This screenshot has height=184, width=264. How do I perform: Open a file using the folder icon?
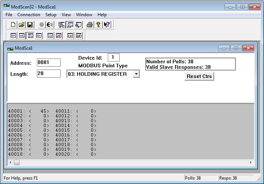[21, 25]
